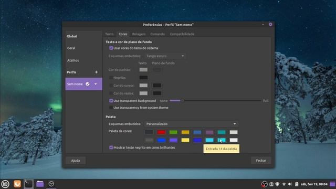Switch to the Comando tab
The height and width of the screenshot is (189, 336).
click(x=157, y=34)
